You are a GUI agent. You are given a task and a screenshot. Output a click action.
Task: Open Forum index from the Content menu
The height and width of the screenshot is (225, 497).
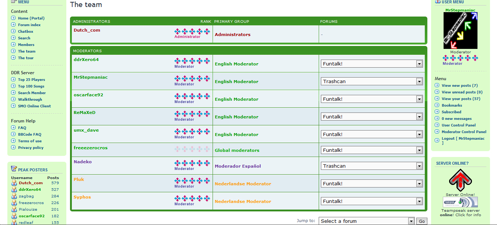pyautogui.click(x=29, y=25)
